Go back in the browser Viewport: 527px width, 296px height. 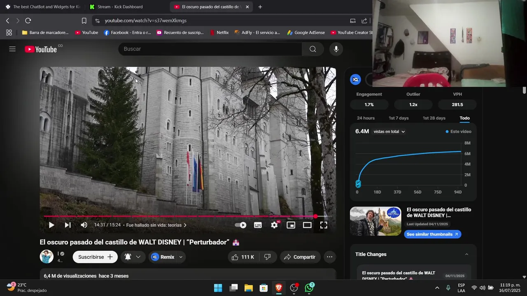pyautogui.click(x=8, y=21)
